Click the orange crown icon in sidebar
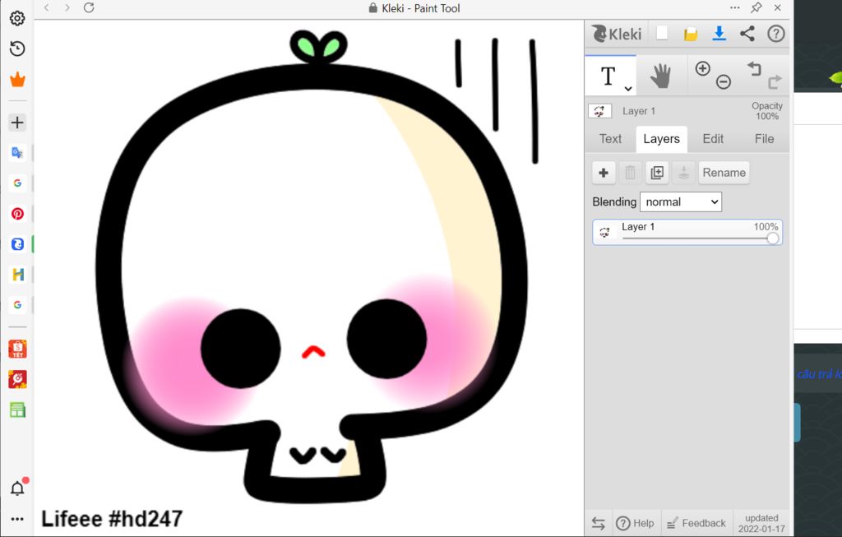The image size is (842, 537). [17, 80]
